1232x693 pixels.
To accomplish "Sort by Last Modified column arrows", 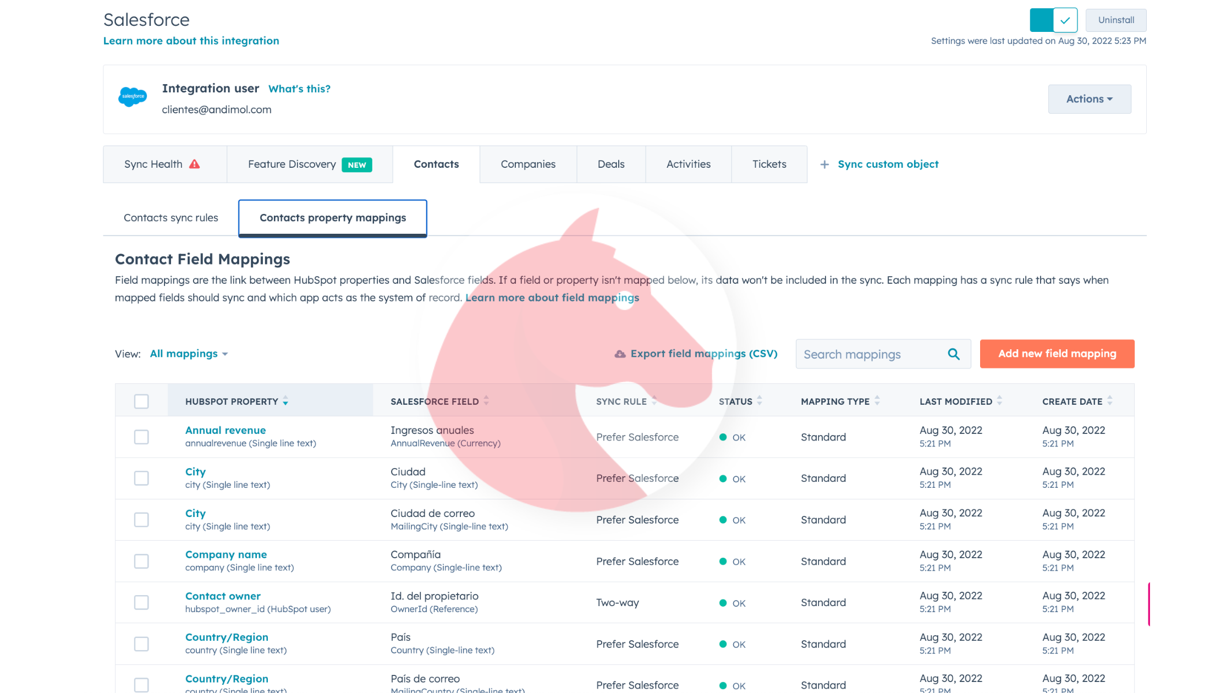I will point(999,401).
